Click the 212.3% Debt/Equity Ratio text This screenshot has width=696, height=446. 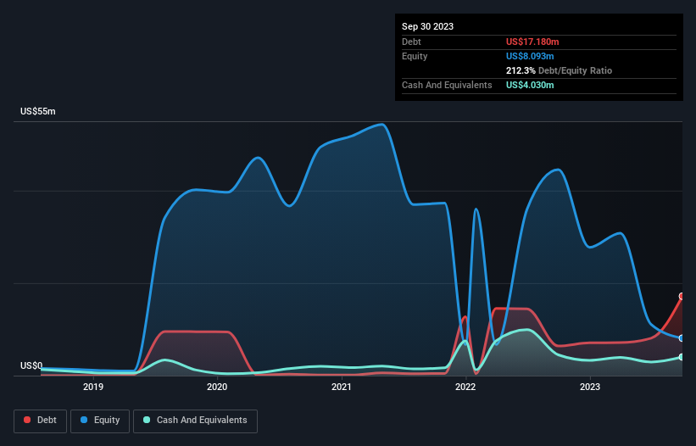(559, 70)
